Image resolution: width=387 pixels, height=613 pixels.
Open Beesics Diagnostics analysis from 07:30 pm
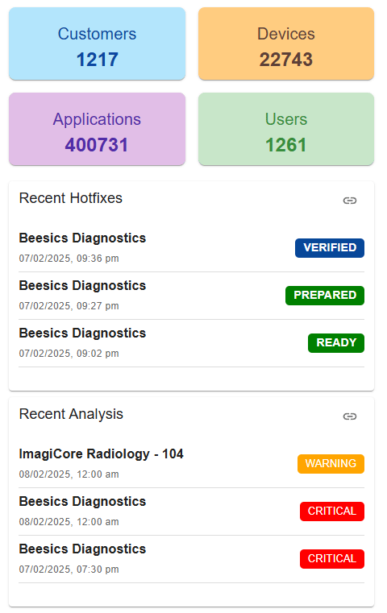pos(191,559)
